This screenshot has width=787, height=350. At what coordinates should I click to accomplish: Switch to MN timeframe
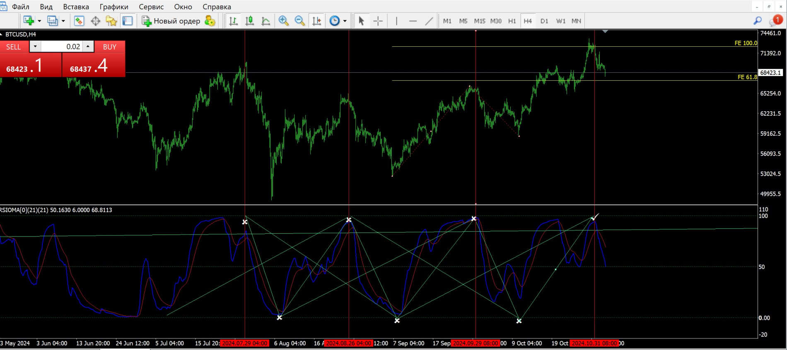576,21
